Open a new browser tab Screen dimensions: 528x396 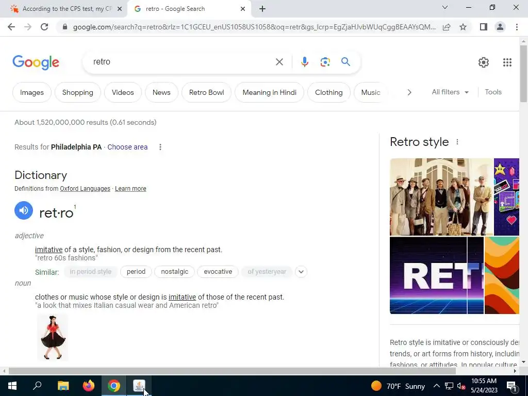point(262,9)
